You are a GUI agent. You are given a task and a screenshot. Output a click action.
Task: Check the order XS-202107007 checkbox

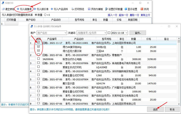pyautogui.click(x=38, y=55)
